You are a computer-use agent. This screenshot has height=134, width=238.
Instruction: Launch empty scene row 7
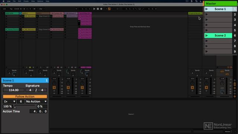click(207, 41)
